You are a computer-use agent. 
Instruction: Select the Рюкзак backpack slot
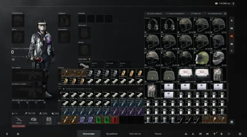point(84,50)
